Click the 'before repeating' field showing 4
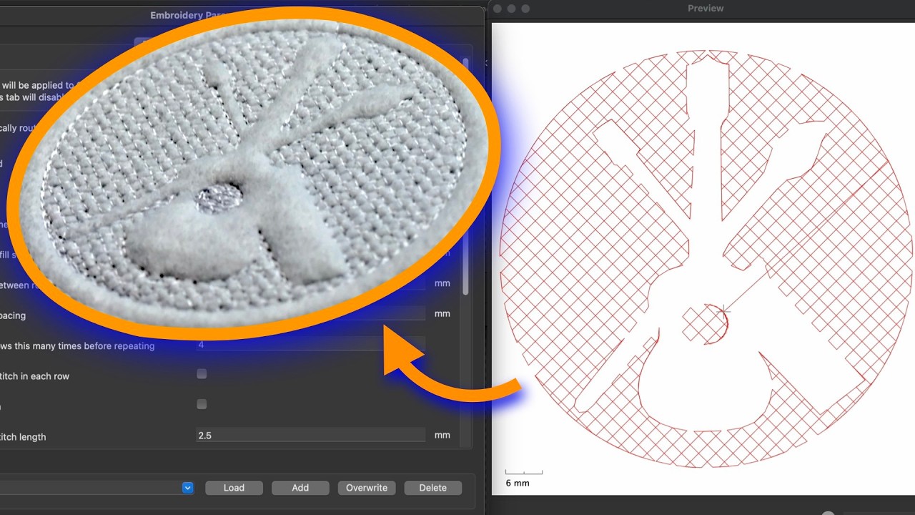The height and width of the screenshot is (515, 915). point(311,345)
